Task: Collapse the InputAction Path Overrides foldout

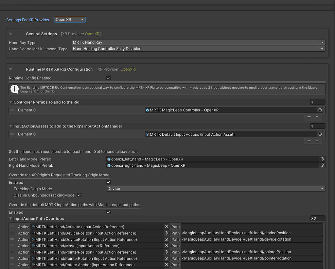Action: click(x=11, y=218)
